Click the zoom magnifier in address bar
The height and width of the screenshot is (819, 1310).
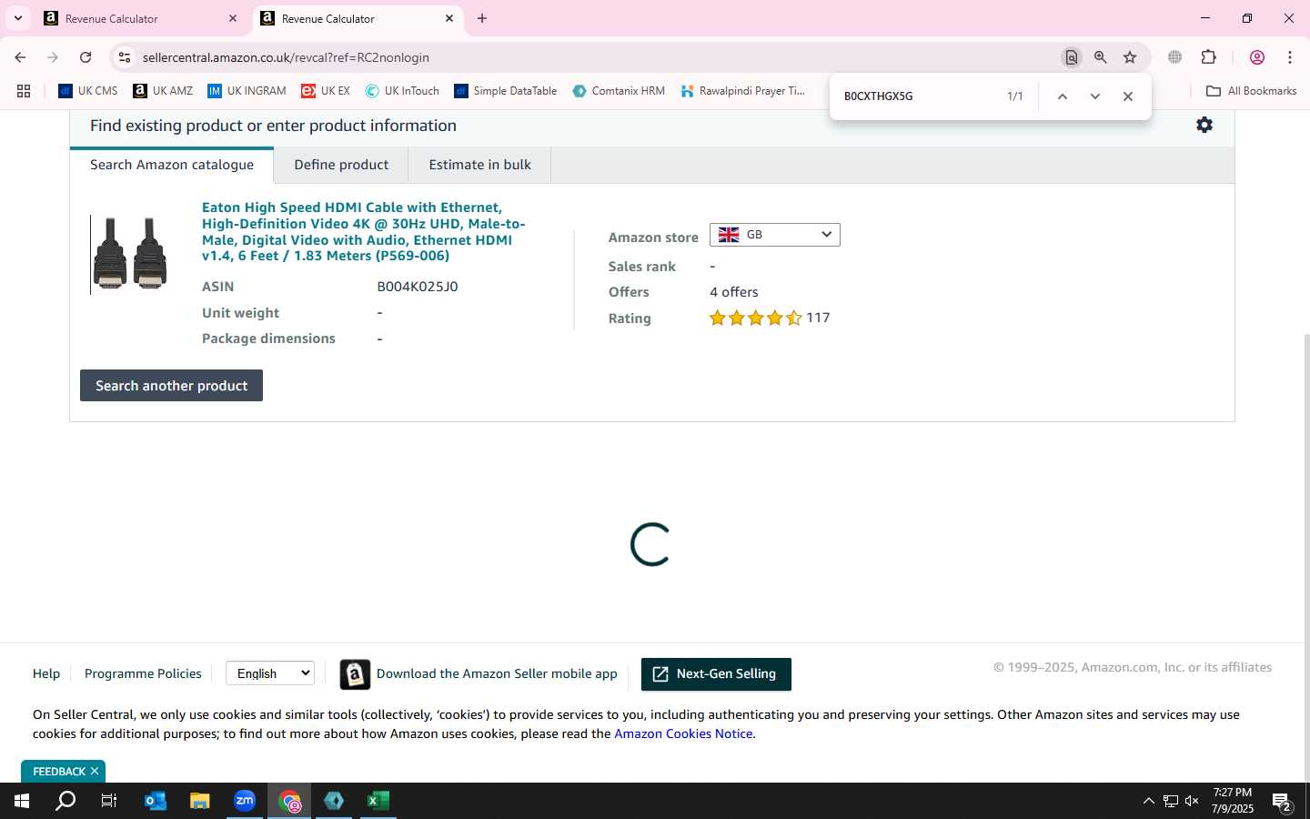tap(1101, 57)
